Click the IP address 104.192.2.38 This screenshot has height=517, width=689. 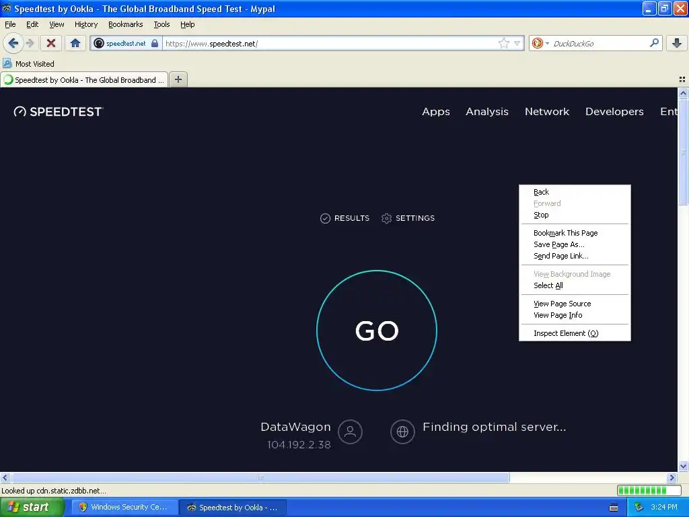point(299,445)
